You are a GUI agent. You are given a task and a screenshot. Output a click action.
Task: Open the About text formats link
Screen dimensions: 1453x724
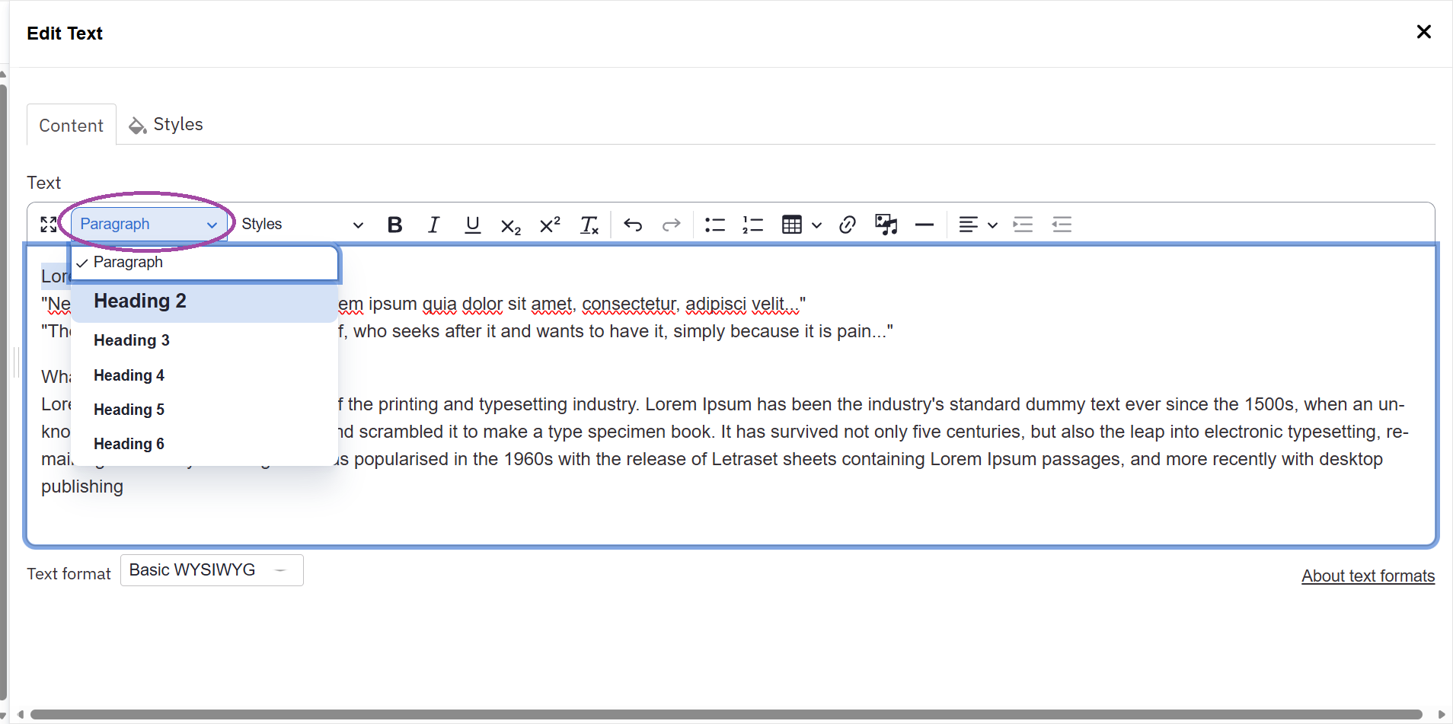[x=1367, y=576]
